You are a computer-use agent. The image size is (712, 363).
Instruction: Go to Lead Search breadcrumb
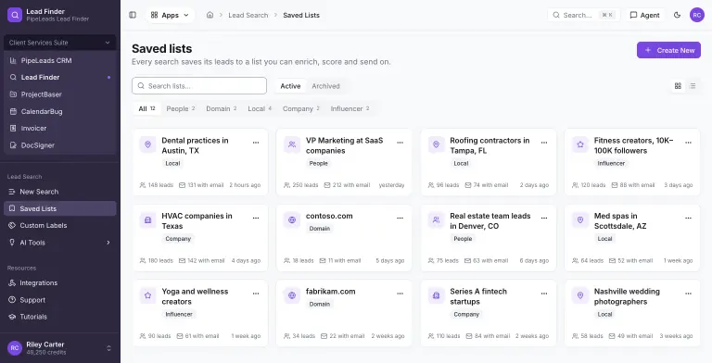coord(248,15)
